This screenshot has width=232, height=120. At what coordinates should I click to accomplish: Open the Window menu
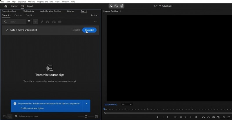(65, 2)
